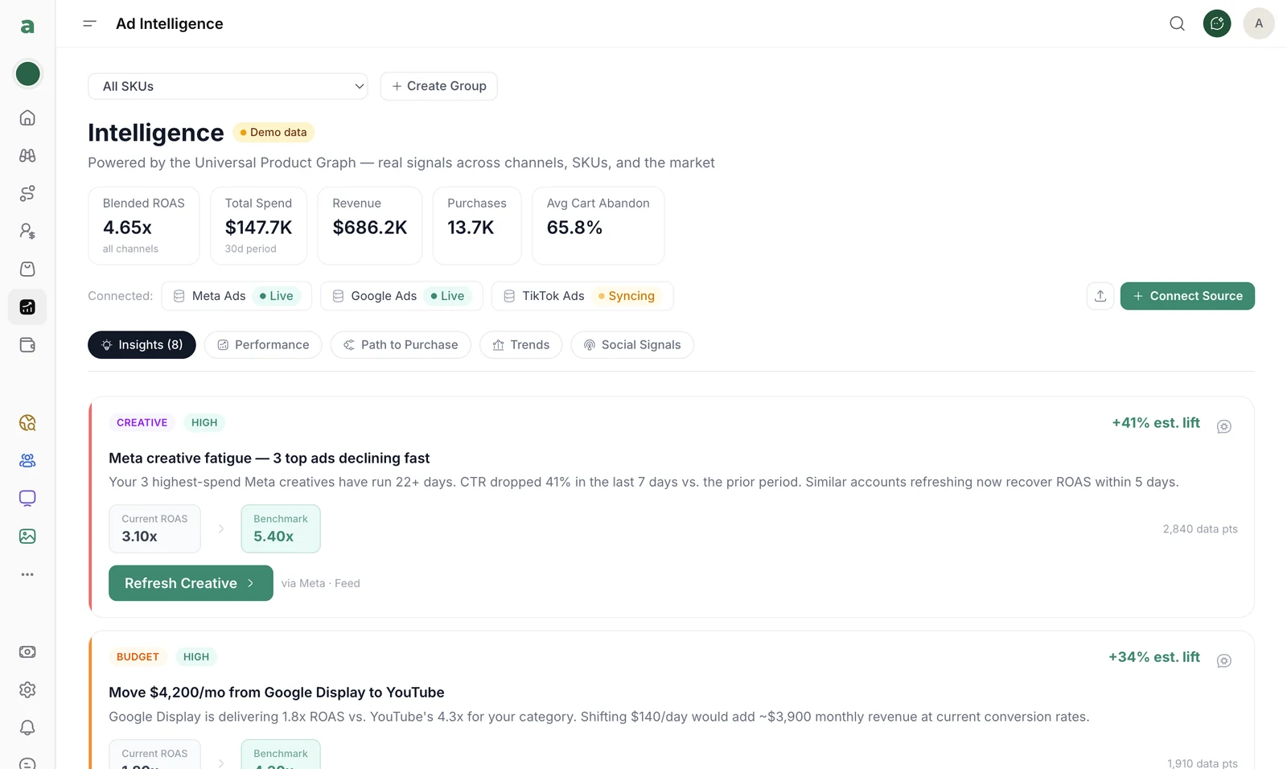Switch to the Path to Purchase tab

[x=401, y=344]
